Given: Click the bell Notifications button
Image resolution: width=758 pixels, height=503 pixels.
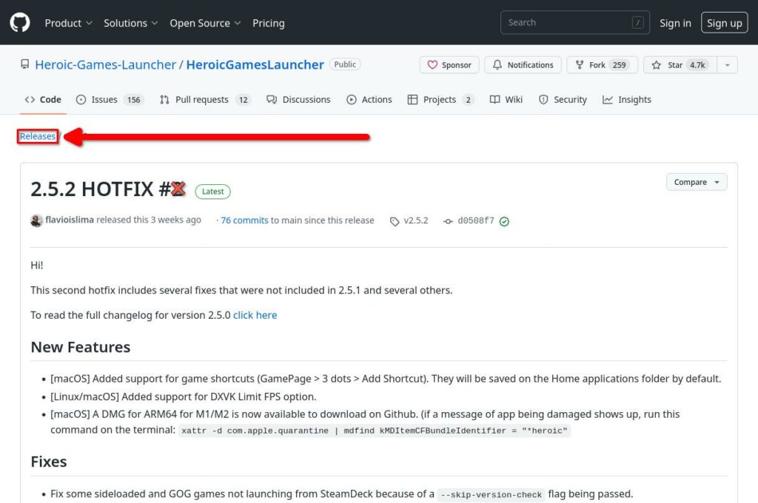Looking at the screenshot, I should [x=523, y=65].
